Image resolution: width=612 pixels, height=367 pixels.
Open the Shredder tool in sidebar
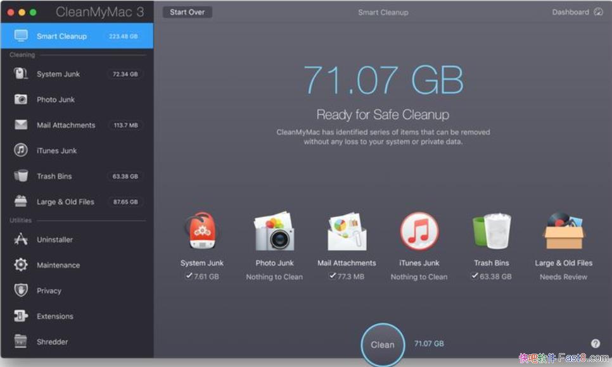[52, 342]
